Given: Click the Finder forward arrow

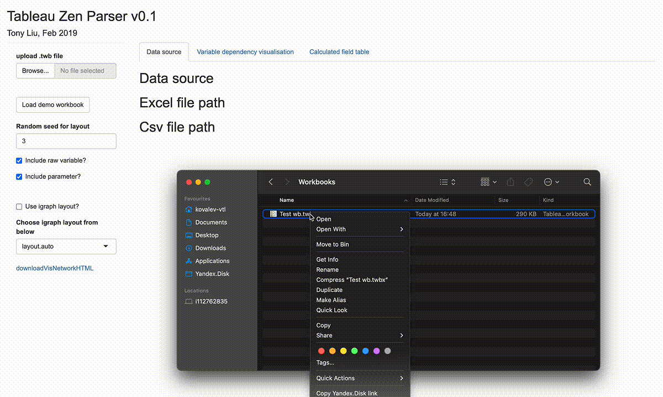Looking at the screenshot, I should coord(287,182).
